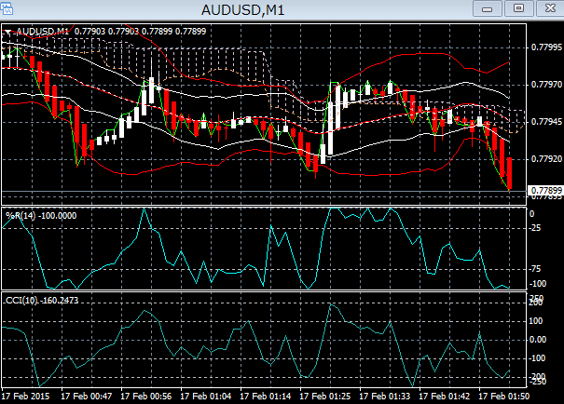
Task: Click the 17 Feb 2015 date label
Action: point(25,396)
